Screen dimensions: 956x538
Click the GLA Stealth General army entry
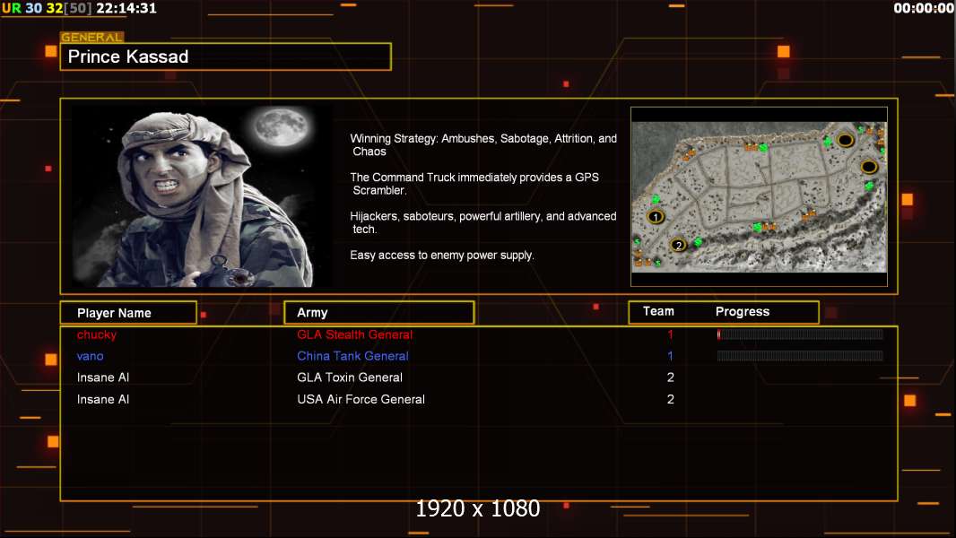355,334
